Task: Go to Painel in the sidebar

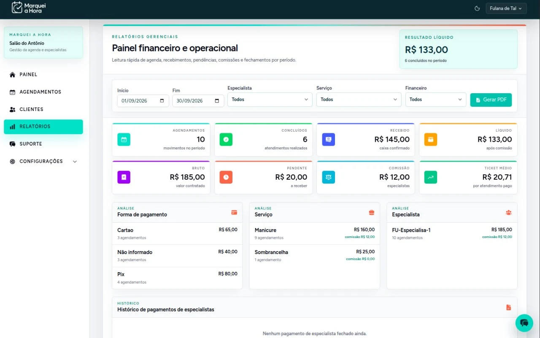Action: (43, 75)
